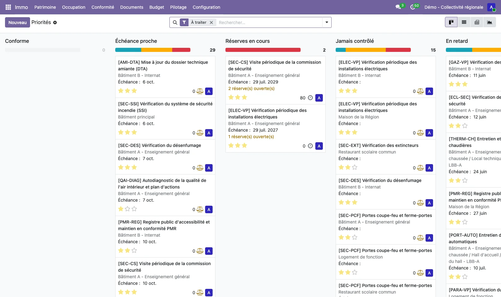
Task: Click Échéance proche column title
Action: (x=136, y=41)
